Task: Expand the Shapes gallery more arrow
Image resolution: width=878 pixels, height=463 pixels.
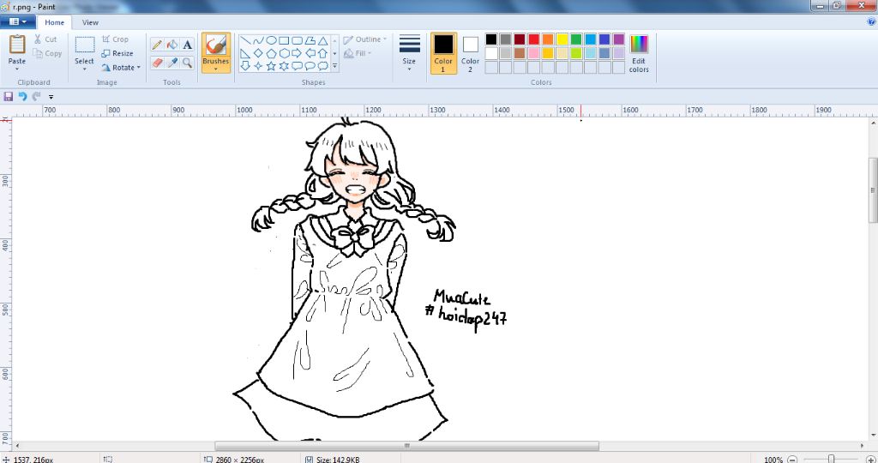Action: pos(335,66)
